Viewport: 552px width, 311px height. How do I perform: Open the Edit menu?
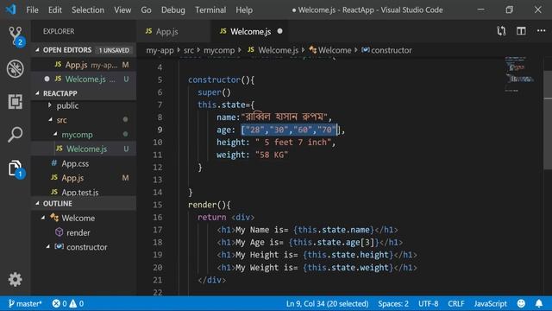(55, 10)
